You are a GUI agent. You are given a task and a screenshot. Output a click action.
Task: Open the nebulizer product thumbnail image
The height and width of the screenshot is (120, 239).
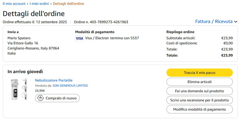coord(19,89)
